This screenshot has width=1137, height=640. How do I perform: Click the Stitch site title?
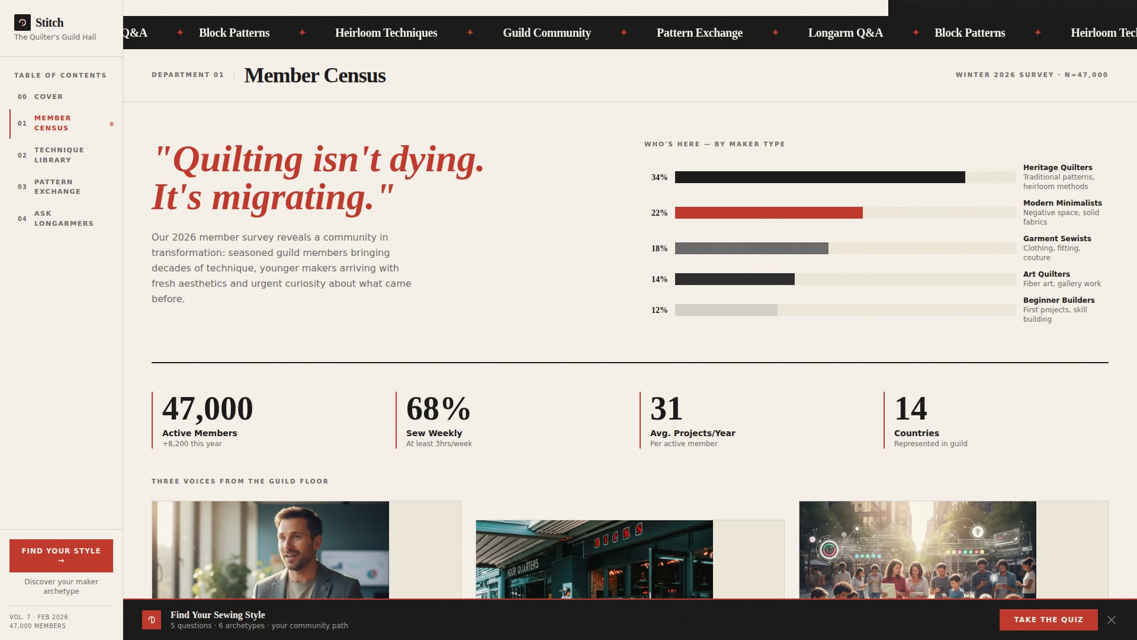pos(49,23)
